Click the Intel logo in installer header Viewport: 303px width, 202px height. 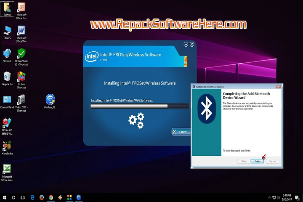pos(92,56)
